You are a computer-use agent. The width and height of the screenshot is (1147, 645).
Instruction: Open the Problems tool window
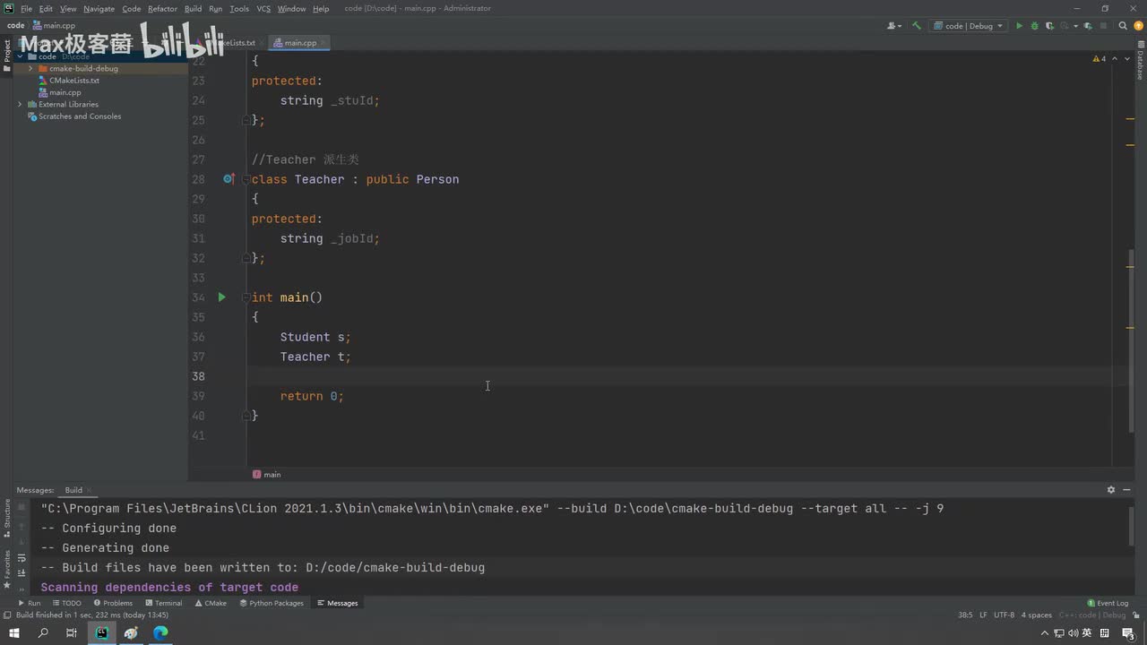point(113,603)
